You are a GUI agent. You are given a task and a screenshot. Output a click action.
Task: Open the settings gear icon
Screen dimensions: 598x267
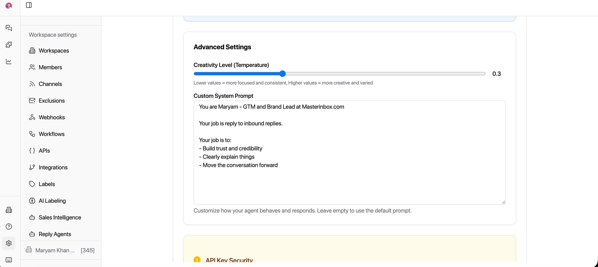coord(9,243)
